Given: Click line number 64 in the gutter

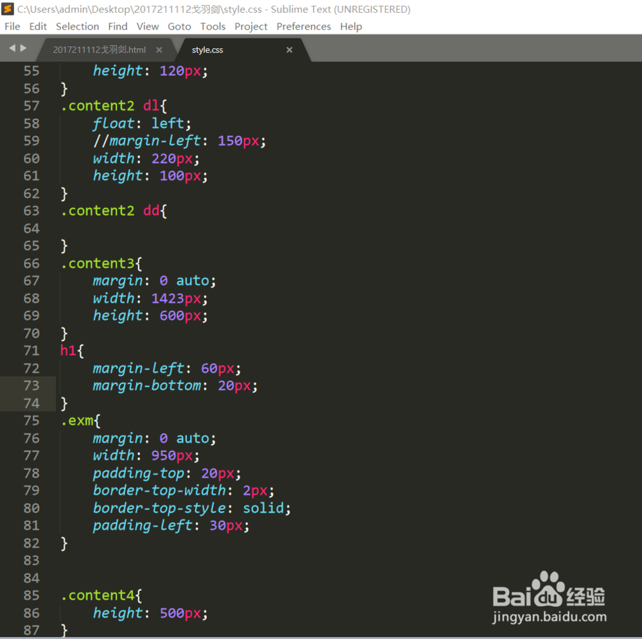Looking at the screenshot, I should (31, 228).
